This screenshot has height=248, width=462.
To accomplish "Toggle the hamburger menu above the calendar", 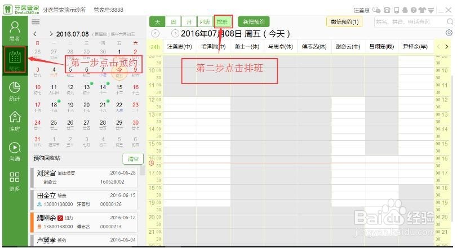I will [35, 22].
